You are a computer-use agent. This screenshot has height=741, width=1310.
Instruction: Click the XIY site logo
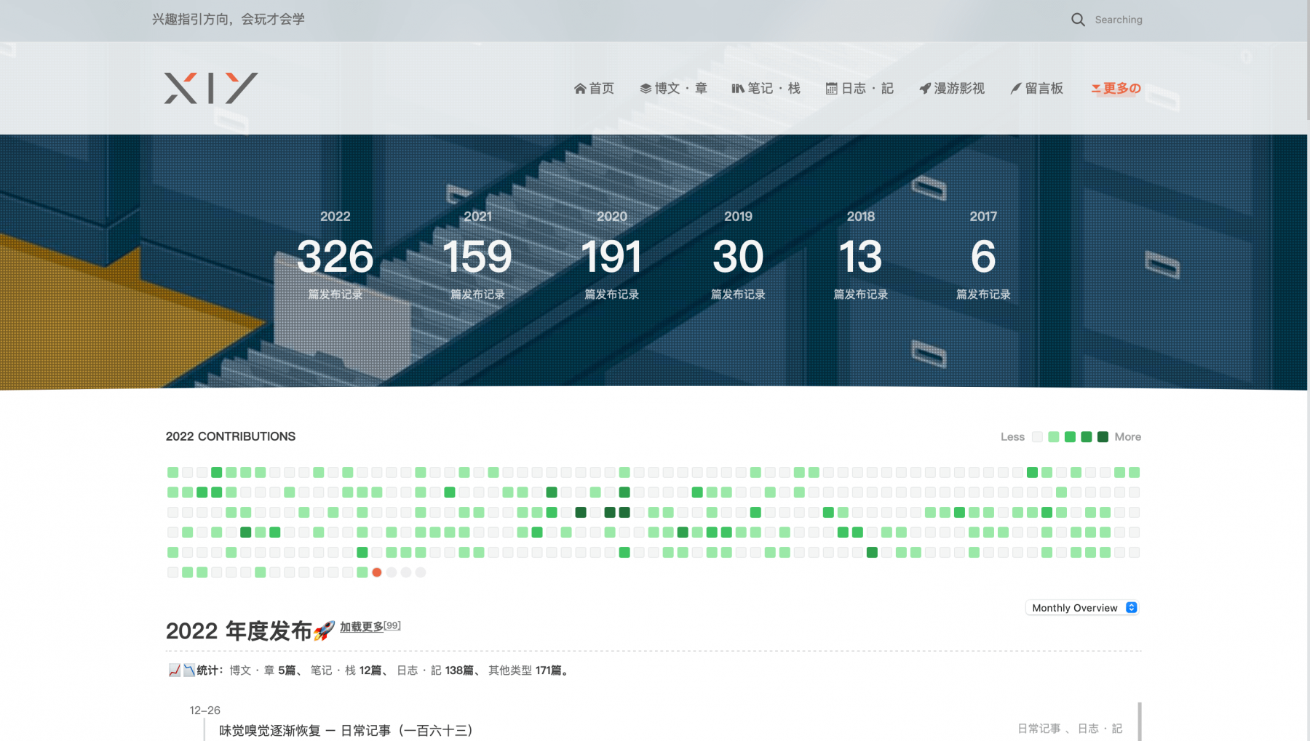pos(211,88)
